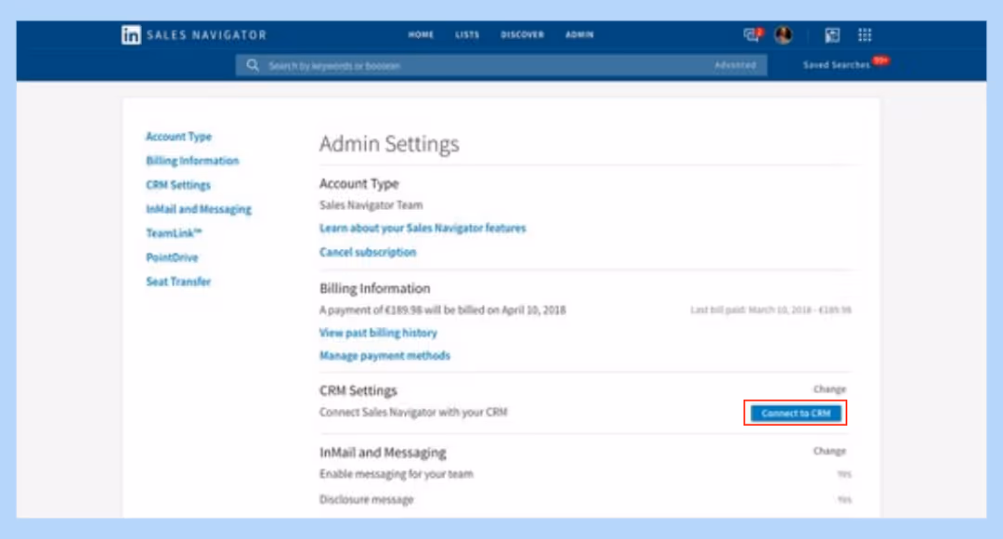
Task: Click Cancel subscription link
Action: click(368, 252)
